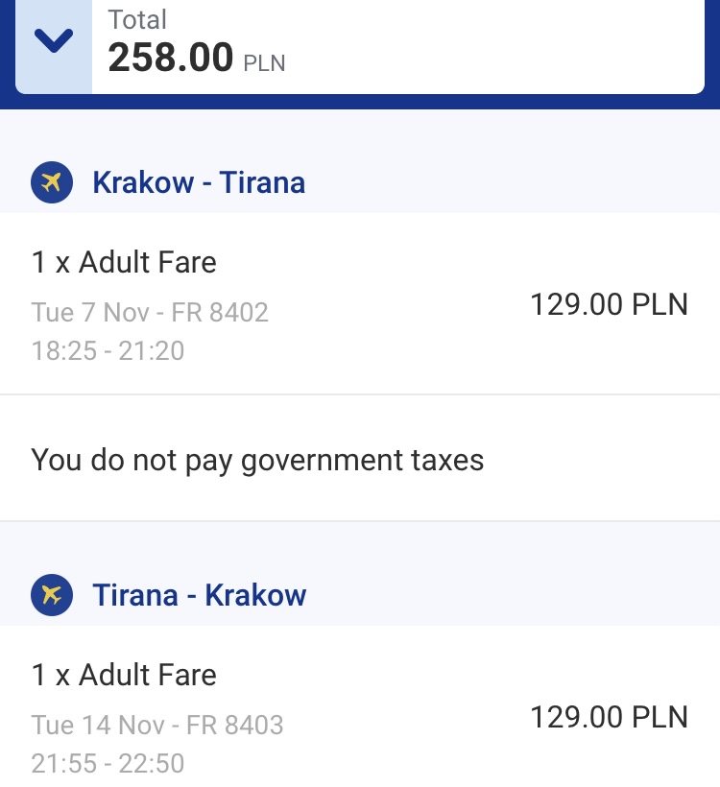Click the 'You do not pay government taxes' notice
The height and width of the screenshot is (787, 720).
point(257,460)
